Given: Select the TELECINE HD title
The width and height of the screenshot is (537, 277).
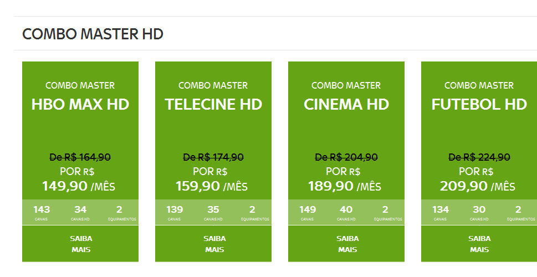Looking at the screenshot, I should pyautogui.click(x=213, y=105).
